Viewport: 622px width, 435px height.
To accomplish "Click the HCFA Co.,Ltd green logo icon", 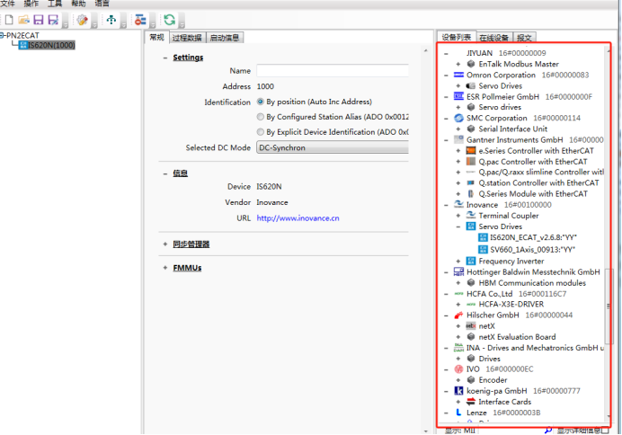I will pos(458,293).
